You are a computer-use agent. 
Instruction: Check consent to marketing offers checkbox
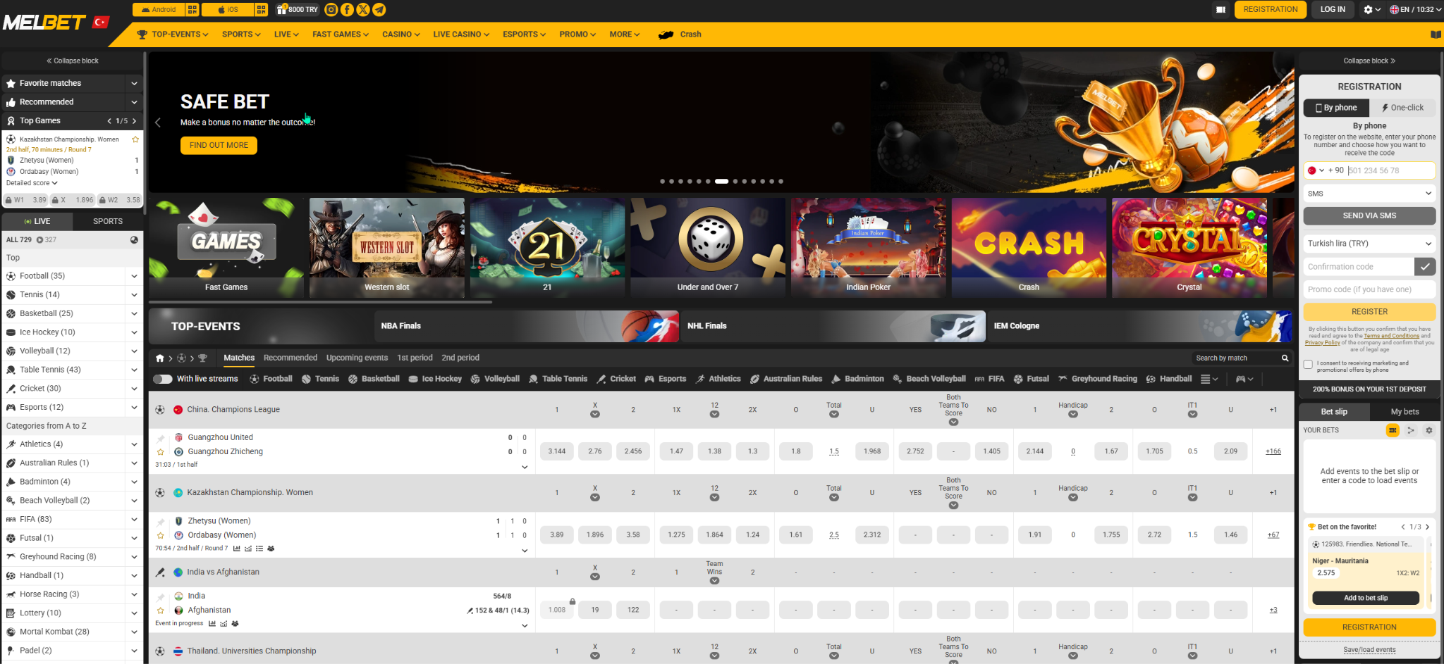(x=1309, y=365)
